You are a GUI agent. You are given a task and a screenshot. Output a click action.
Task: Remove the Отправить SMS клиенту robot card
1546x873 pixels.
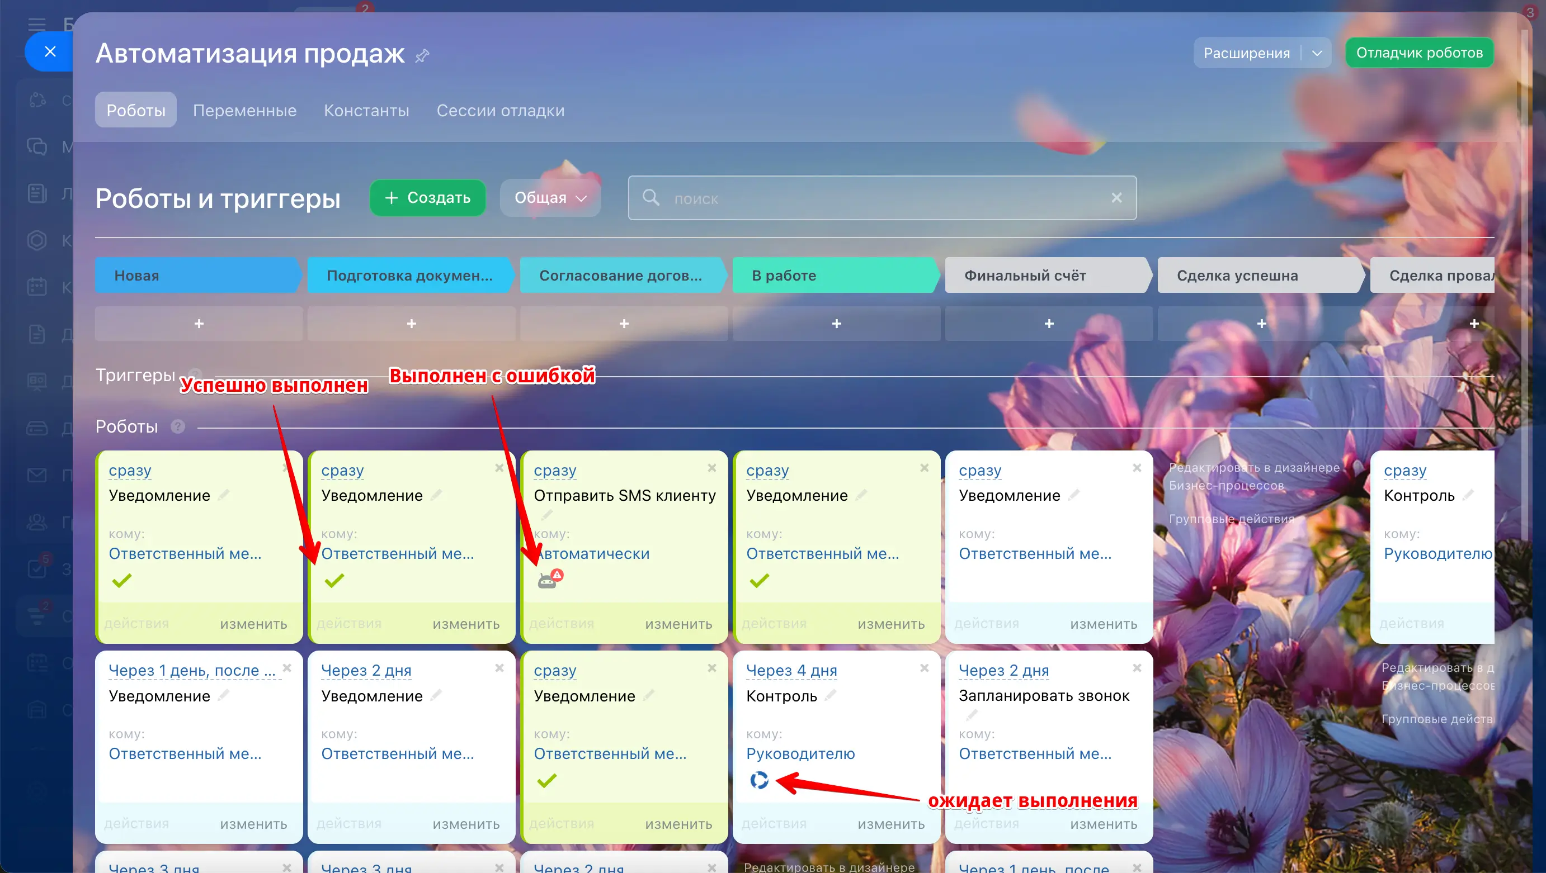pyautogui.click(x=711, y=468)
